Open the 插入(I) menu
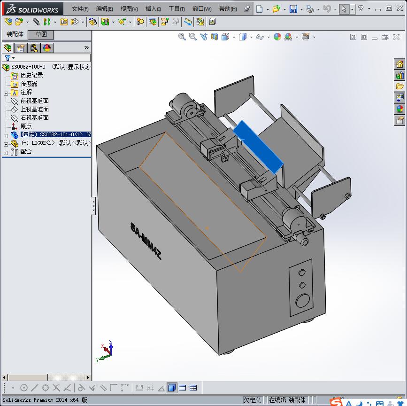The image size is (407, 406). coord(153,9)
